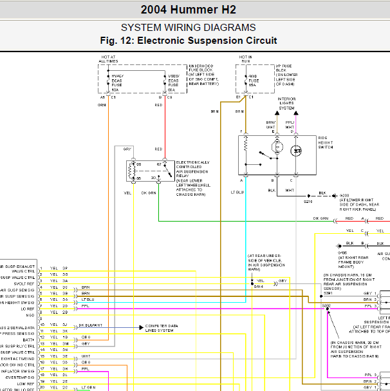Click the S391 splice dot
390x391 pixels.
(x=321, y=296)
